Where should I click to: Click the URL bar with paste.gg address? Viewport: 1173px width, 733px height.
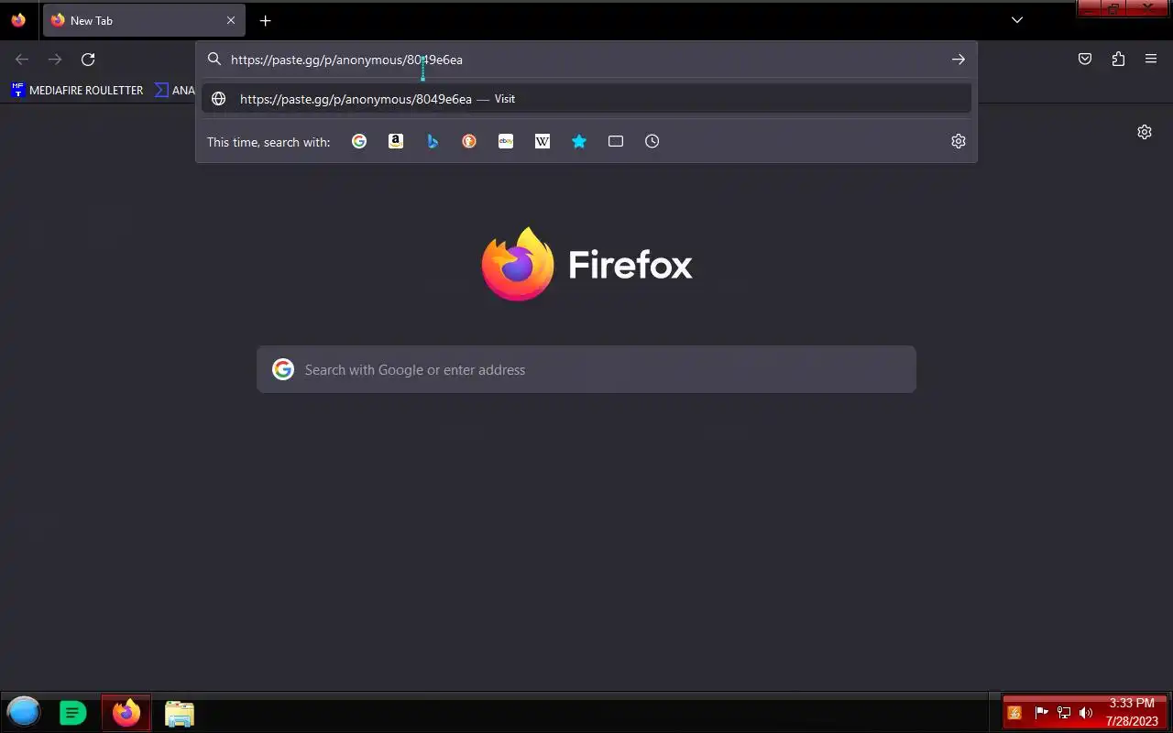[586, 60]
